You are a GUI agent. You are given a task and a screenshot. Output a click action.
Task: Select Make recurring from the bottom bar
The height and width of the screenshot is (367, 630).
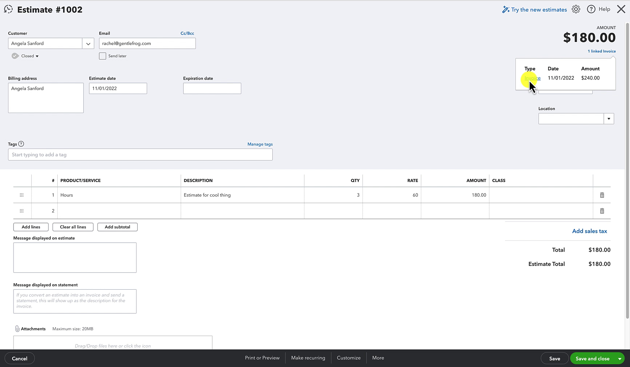[x=308, y=358]
